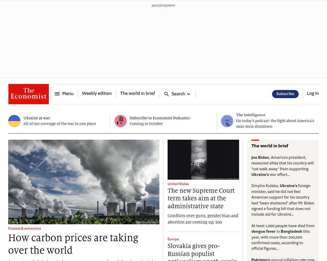The width and height of the screenshot is (327, 261).
Task: Click Joe Biden brief paragraph
Action: pos(283,166)
